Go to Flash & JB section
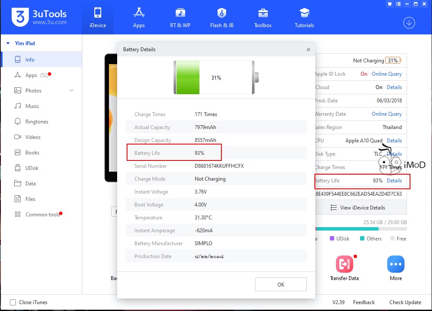Image resolution: width=432 pixels, height=311 pixels. [221, 17]
